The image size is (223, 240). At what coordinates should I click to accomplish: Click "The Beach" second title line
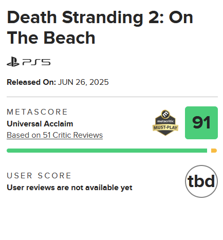tap(51, 38)
